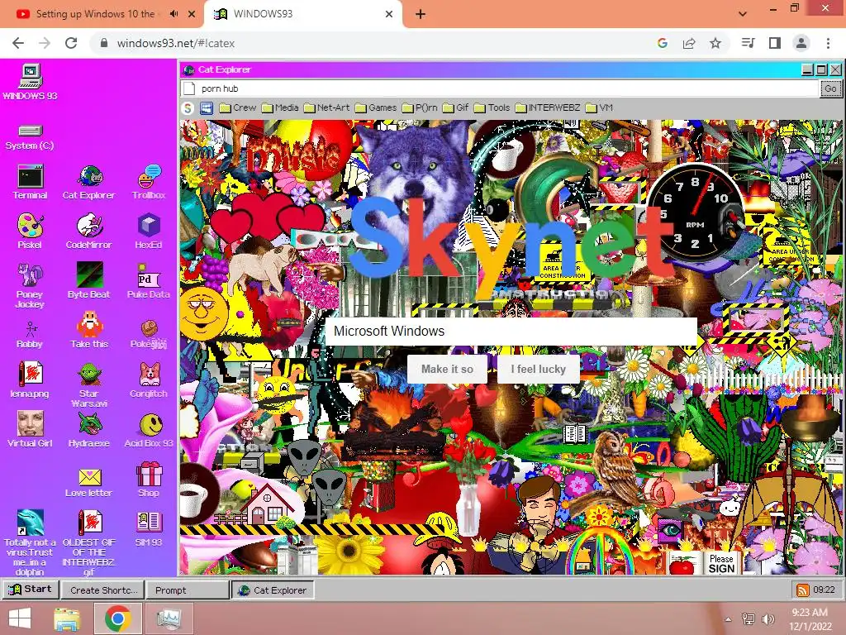Reload the page in Chrome
846x635 pixels.
tap(71, 43)
